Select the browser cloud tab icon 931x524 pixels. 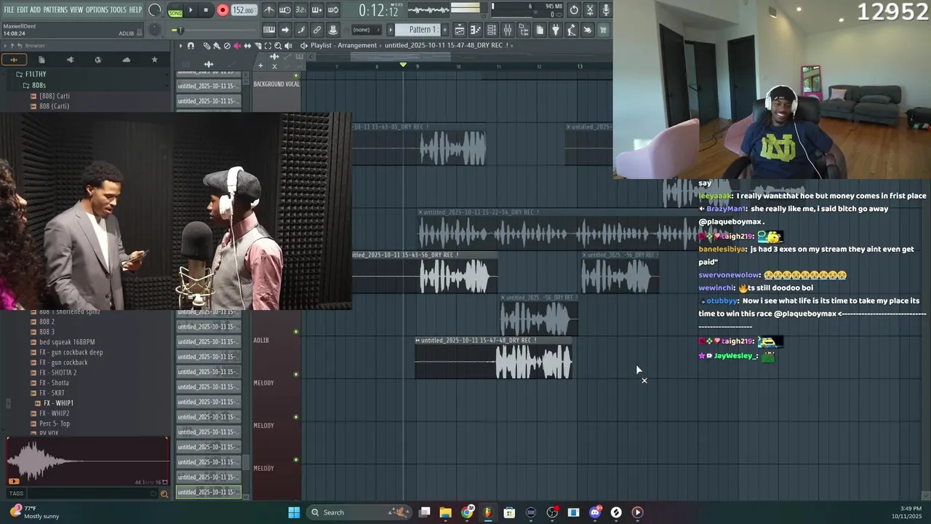pos(127,60)
